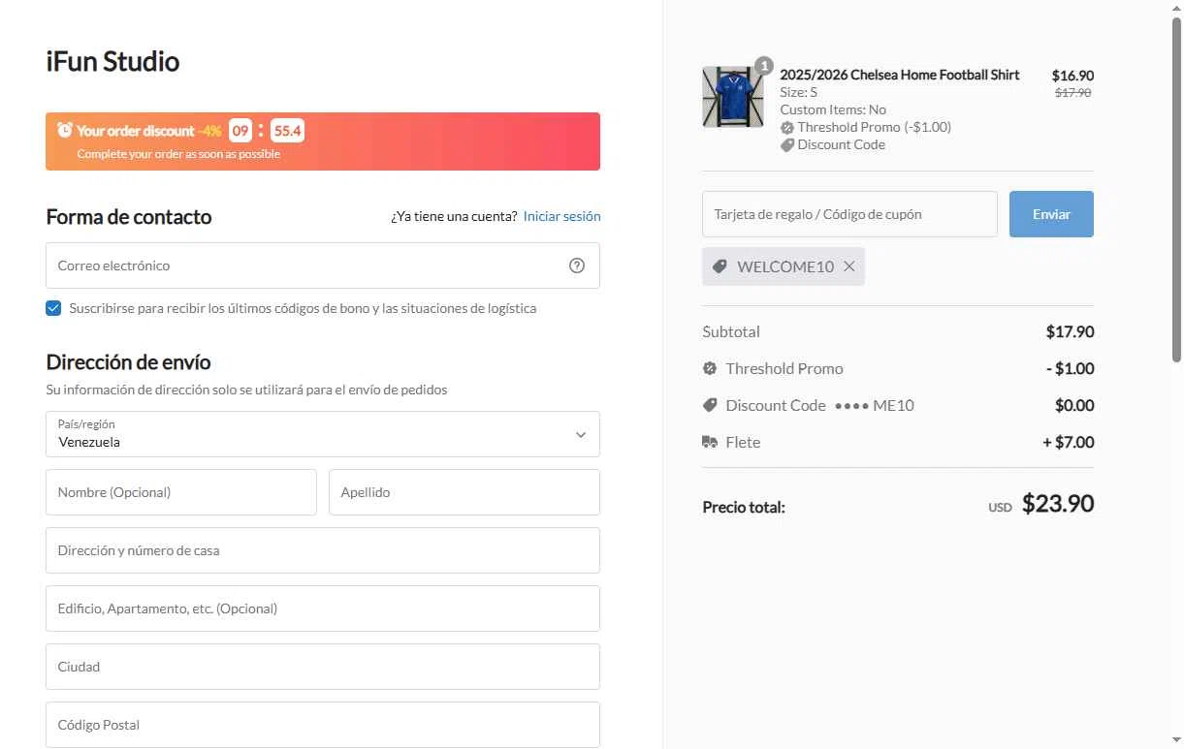This screenshot has width=1184, height=749.
Task: Click the page vertical scrollbar
Action: pyautogui.click(x=1176, y=189)
